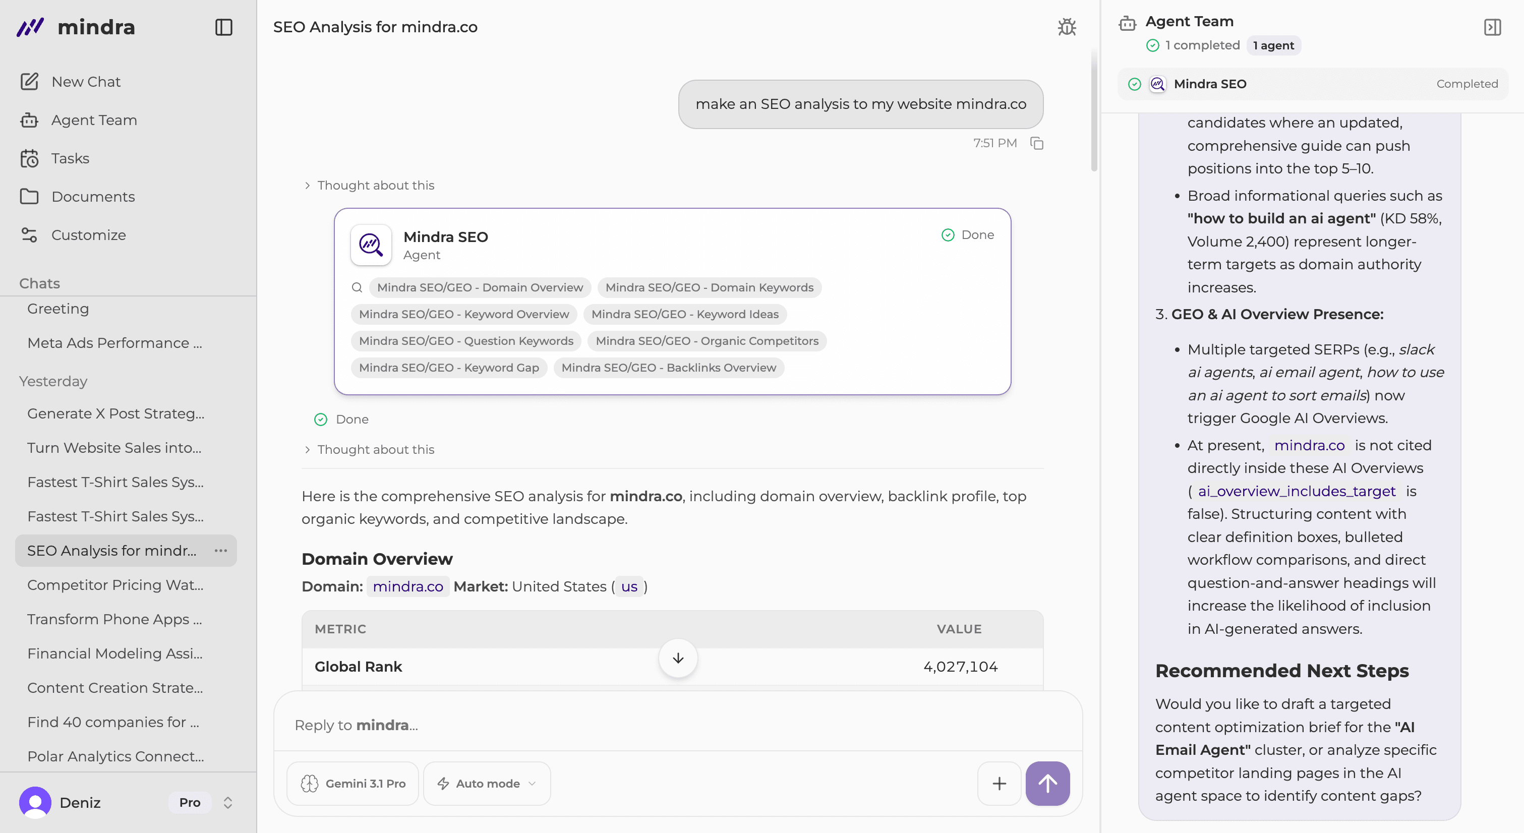Open the Domain Keywords tool chip
Viewport: 1524px width, 833px height.
coord(710,287)
